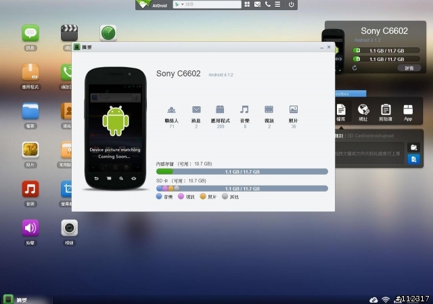
Task: Click the cloud icon in bottom tray
Action: click(373, 300)
